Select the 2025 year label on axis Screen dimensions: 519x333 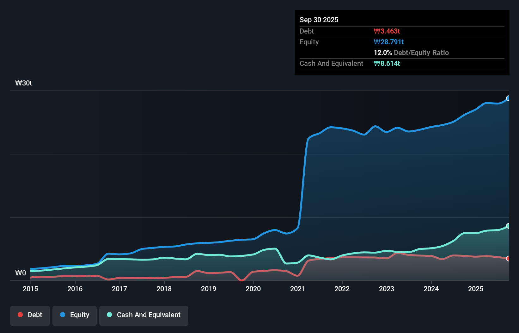click(x=476, y=289)
